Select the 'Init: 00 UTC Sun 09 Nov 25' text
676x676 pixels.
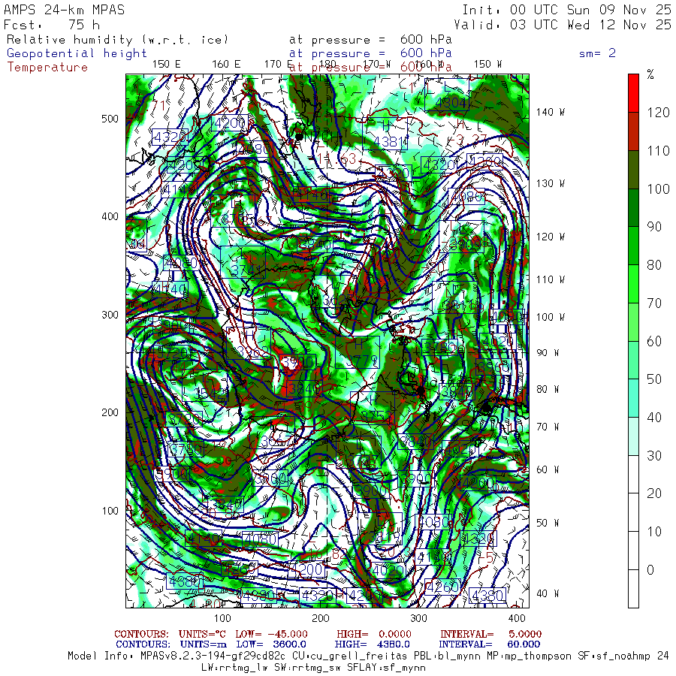[x=566, y=10]
